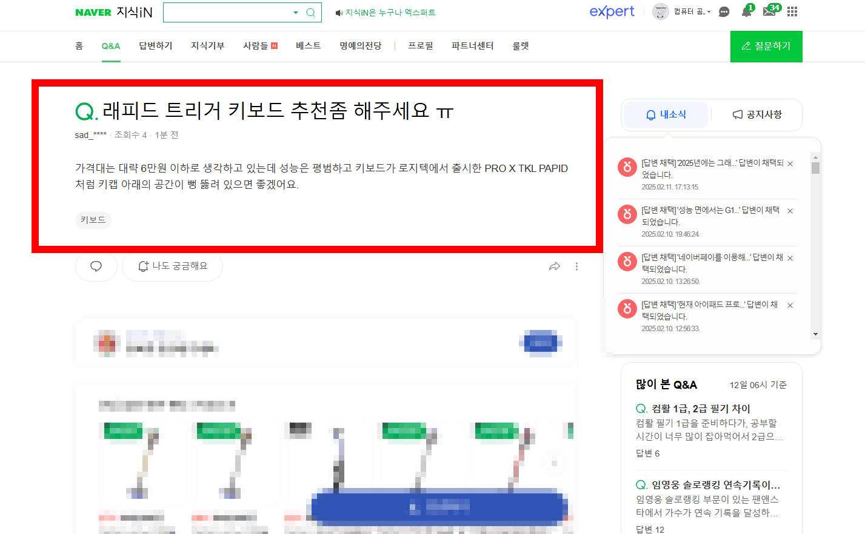
Task: Click the user profile avatar
Action: (x=660, y=12)
